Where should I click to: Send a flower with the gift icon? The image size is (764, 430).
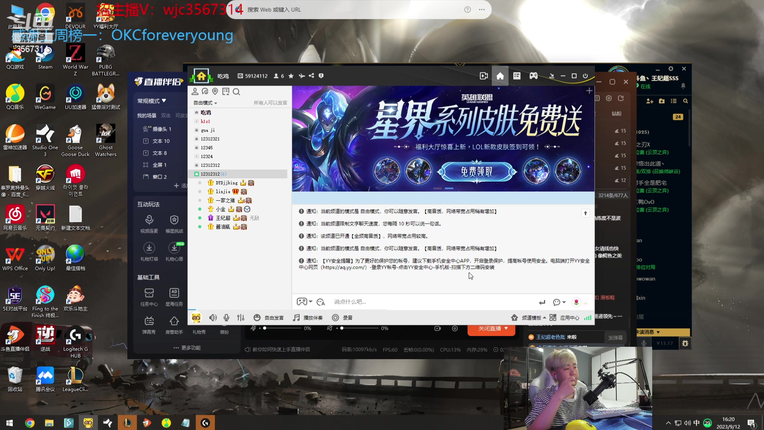pyautogui.click(x=576, y=302)
